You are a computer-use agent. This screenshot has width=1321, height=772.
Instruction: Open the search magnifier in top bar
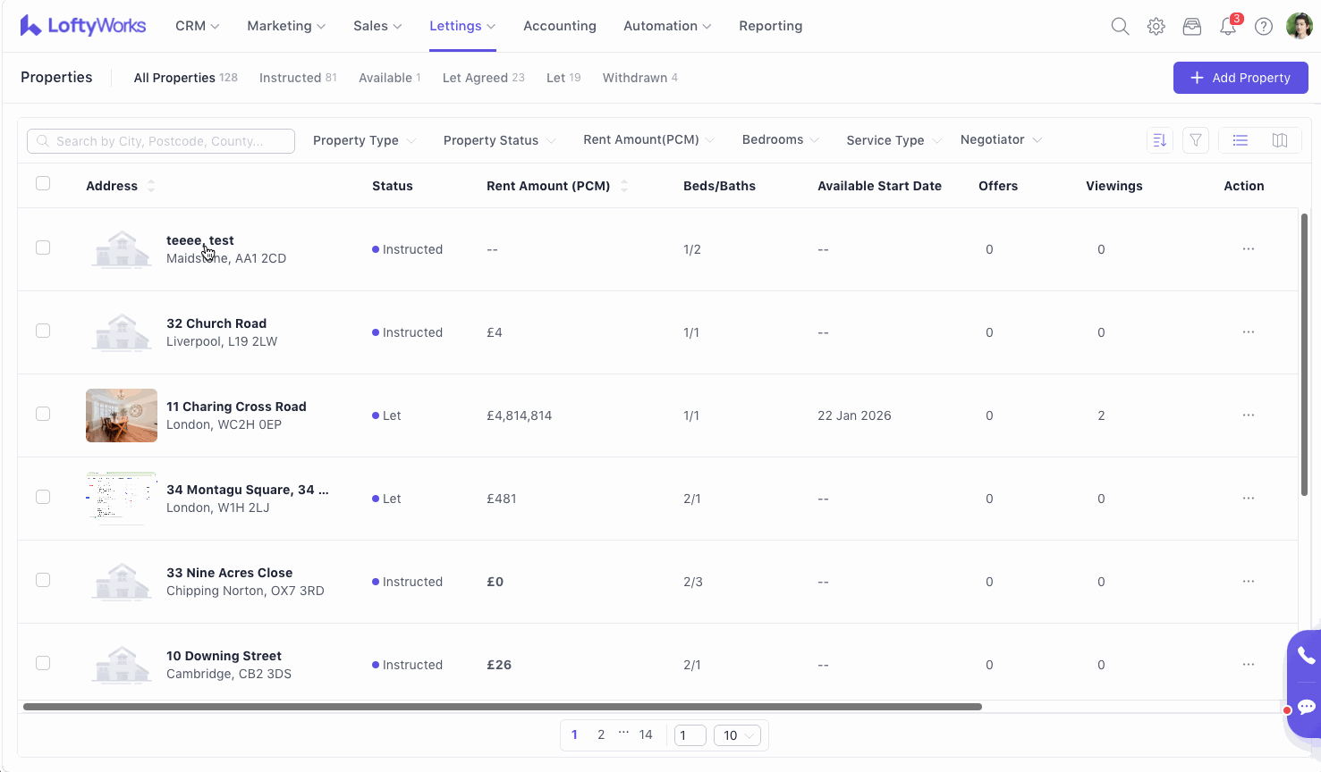point(1120,27)
